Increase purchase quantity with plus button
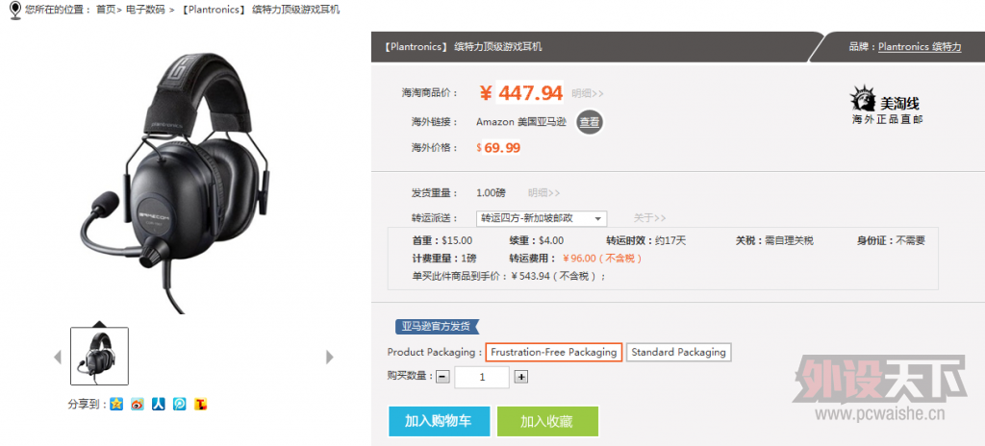985x446 pixels. click(521, 377)
